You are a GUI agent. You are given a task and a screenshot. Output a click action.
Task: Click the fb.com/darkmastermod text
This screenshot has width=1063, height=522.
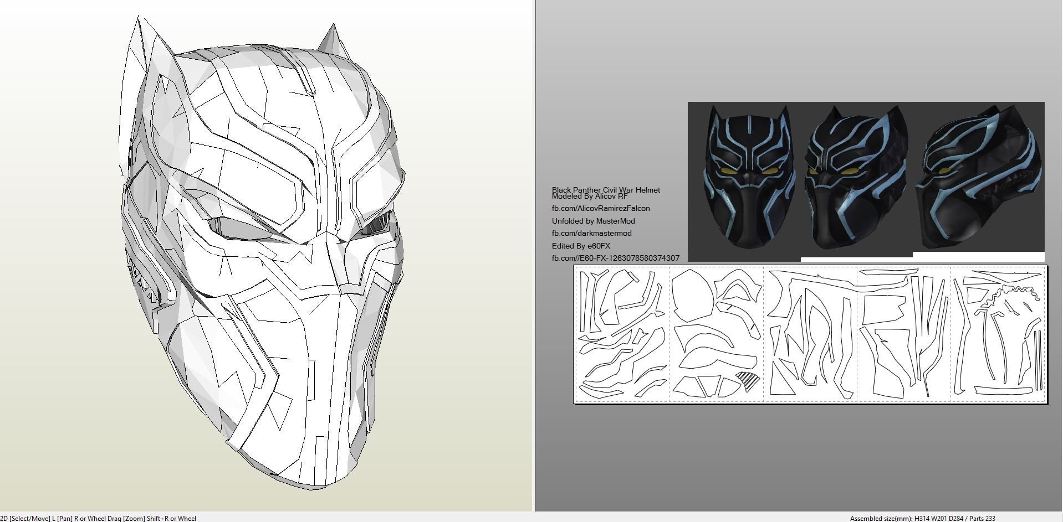point(591,233)
